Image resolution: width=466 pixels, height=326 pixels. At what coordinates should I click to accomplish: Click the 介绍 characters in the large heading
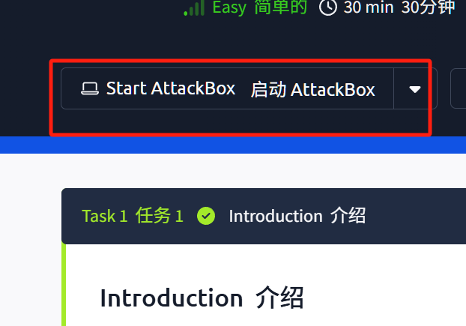tap(279, 298)
